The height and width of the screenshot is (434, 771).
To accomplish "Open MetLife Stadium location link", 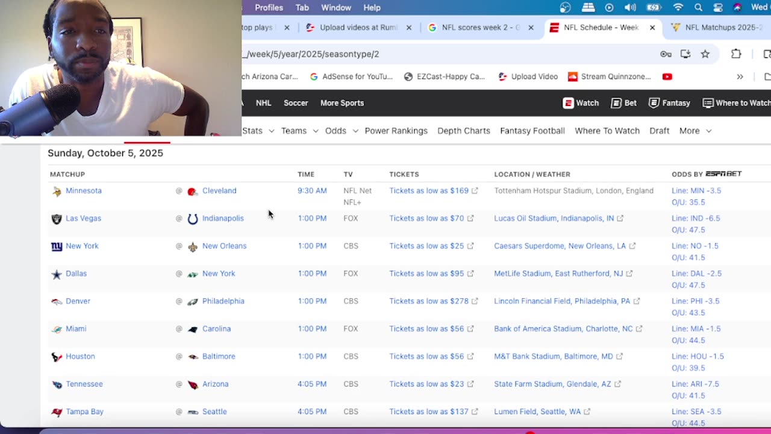I will pyautogui.click(x=563, y=274).
